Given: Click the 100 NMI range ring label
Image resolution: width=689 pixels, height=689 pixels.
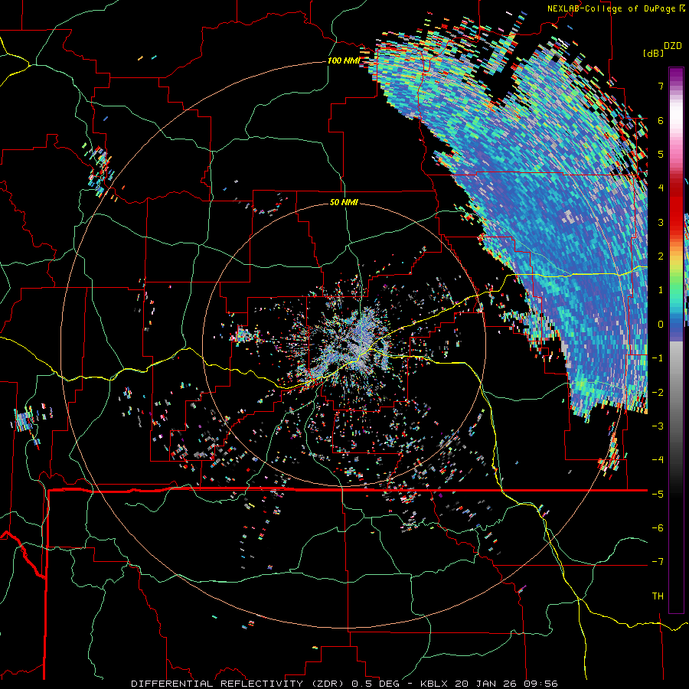Looking at the screenshot, I should (343, 60).
